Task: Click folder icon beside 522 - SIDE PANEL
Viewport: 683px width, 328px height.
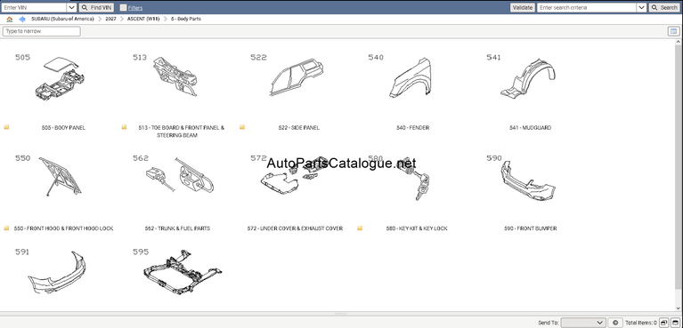Action: tap(242, 127)
